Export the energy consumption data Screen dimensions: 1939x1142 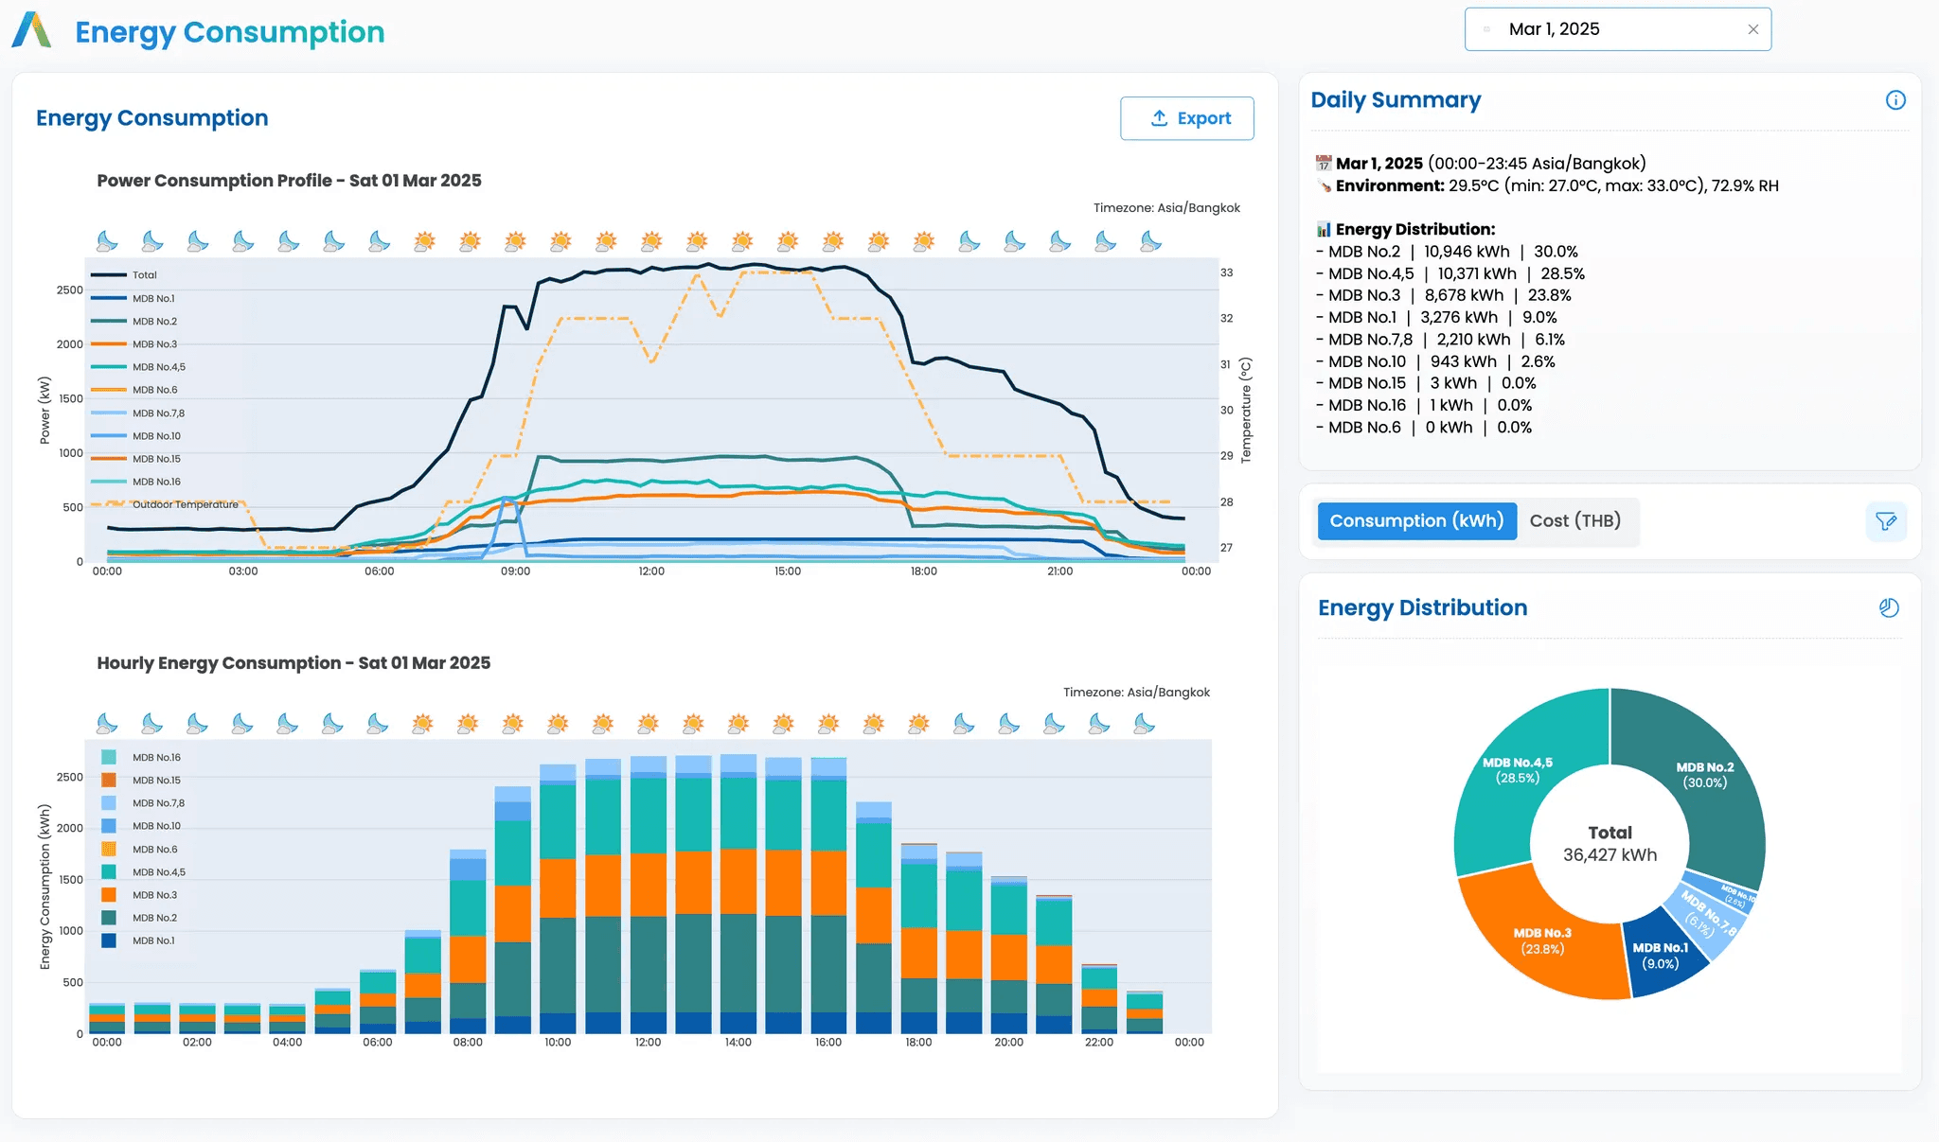[x=1187, y=118]
